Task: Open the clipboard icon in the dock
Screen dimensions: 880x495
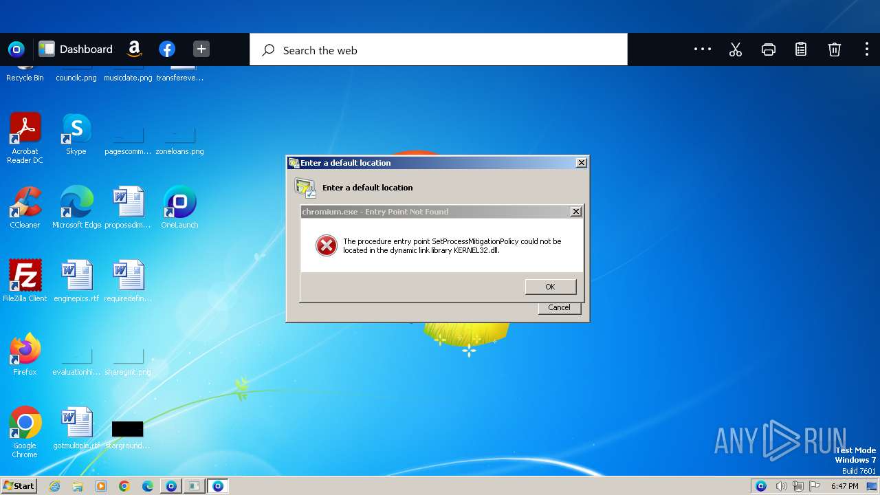Action: coord(801,49)
